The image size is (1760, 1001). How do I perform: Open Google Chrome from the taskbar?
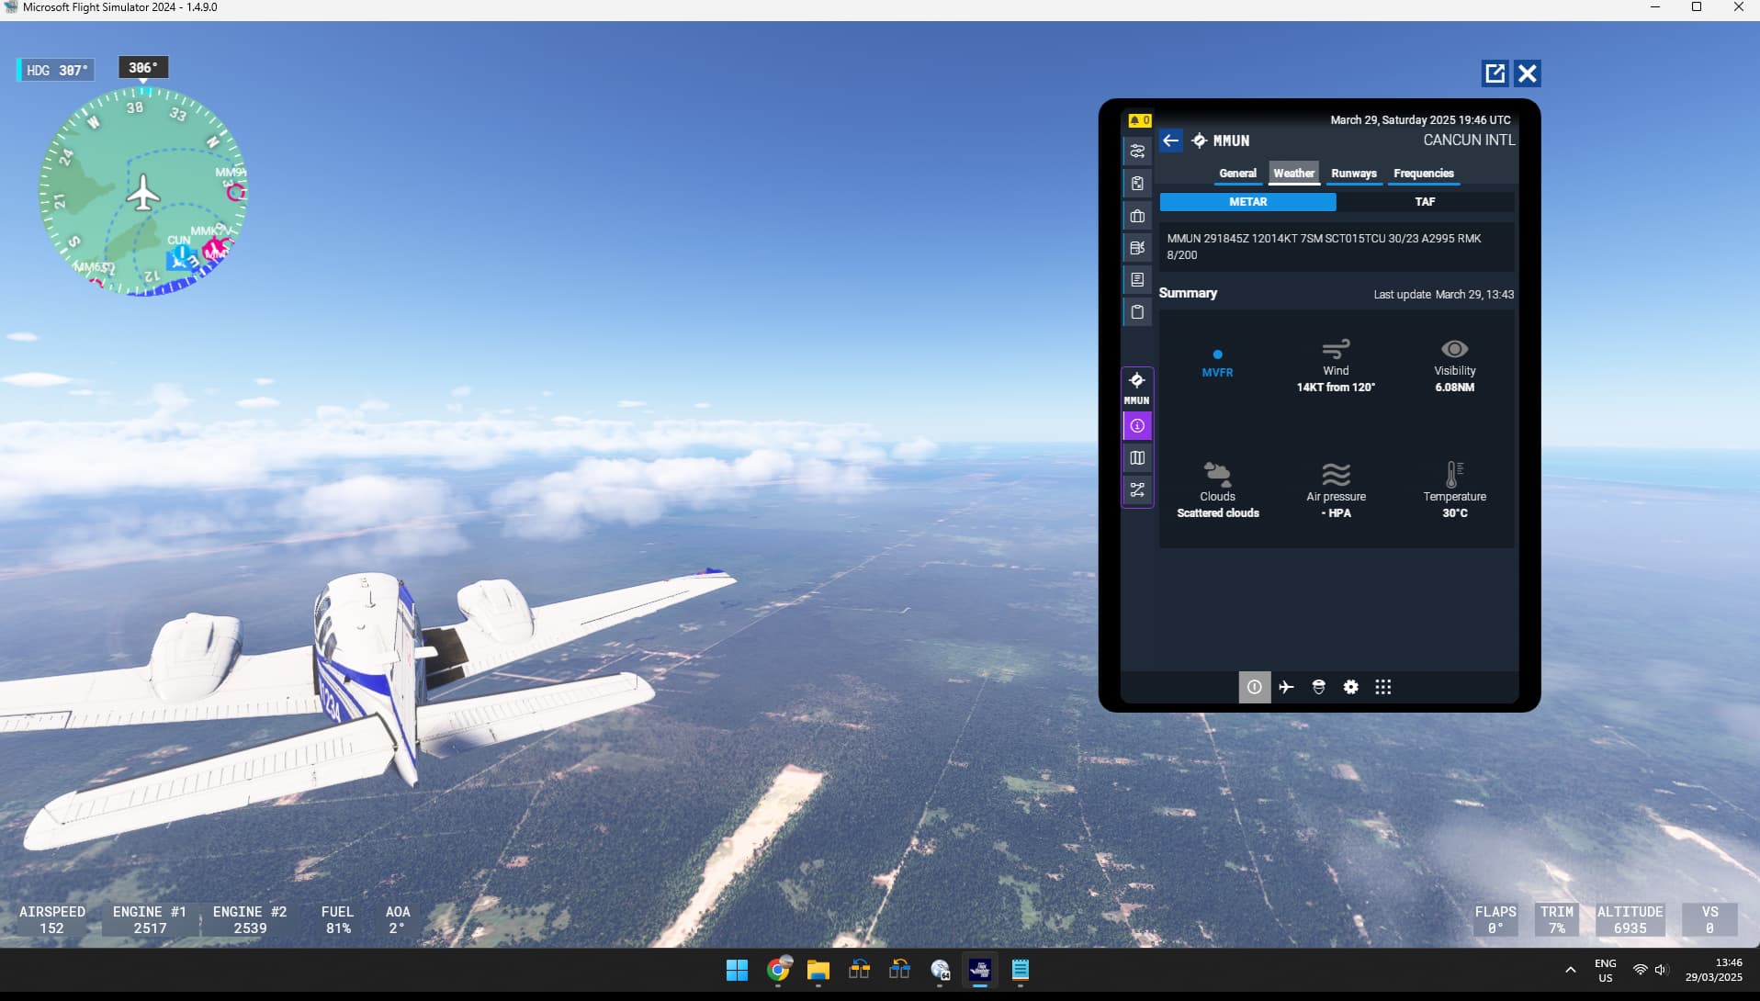click(x=778, y=971)
